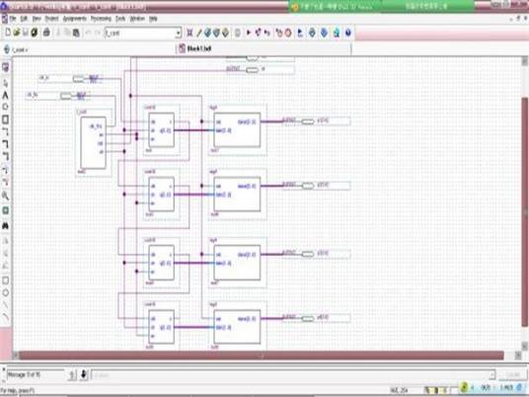Click the New File icon
This screenshot has width=529, height=397.
tap(8, 33)
